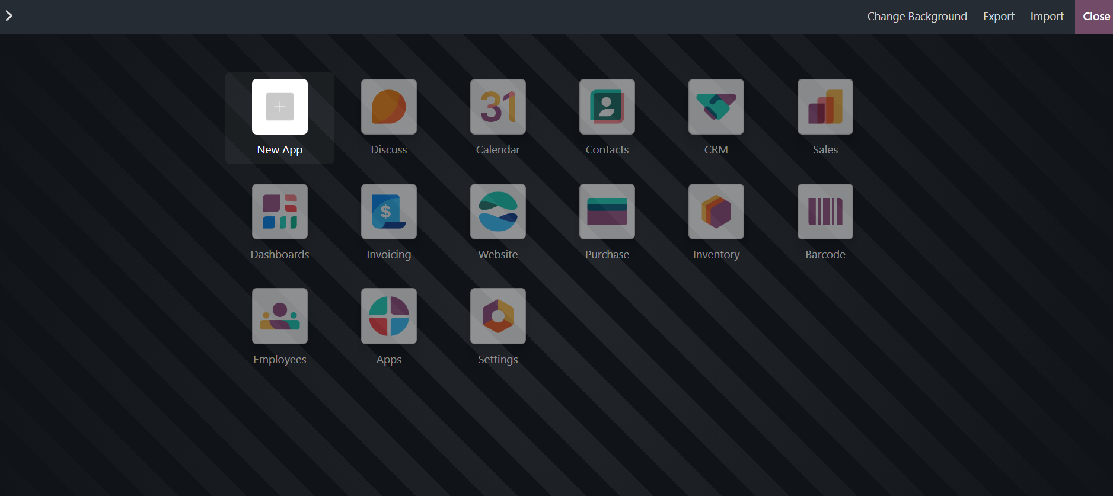Launch the Invoicing app
1113x496 pixels.
388,212
